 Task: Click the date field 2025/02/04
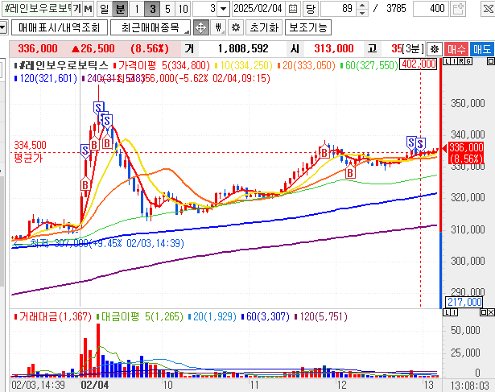click(258, 9)
